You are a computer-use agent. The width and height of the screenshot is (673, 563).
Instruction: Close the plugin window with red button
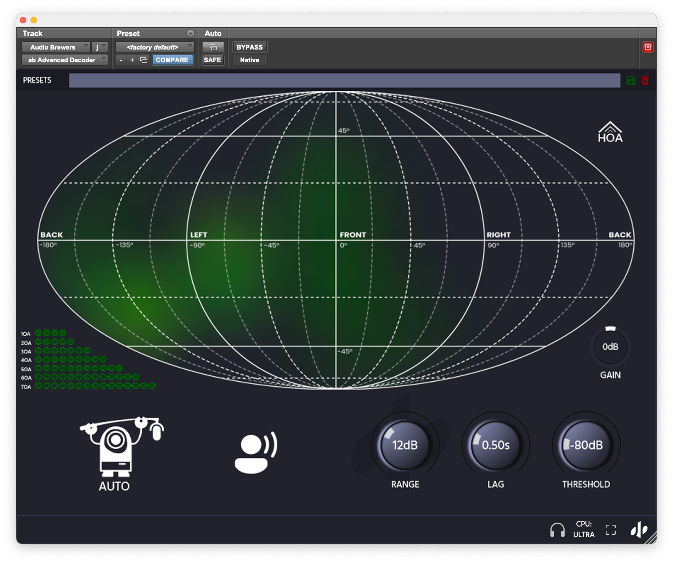click(x=23, y=20)
